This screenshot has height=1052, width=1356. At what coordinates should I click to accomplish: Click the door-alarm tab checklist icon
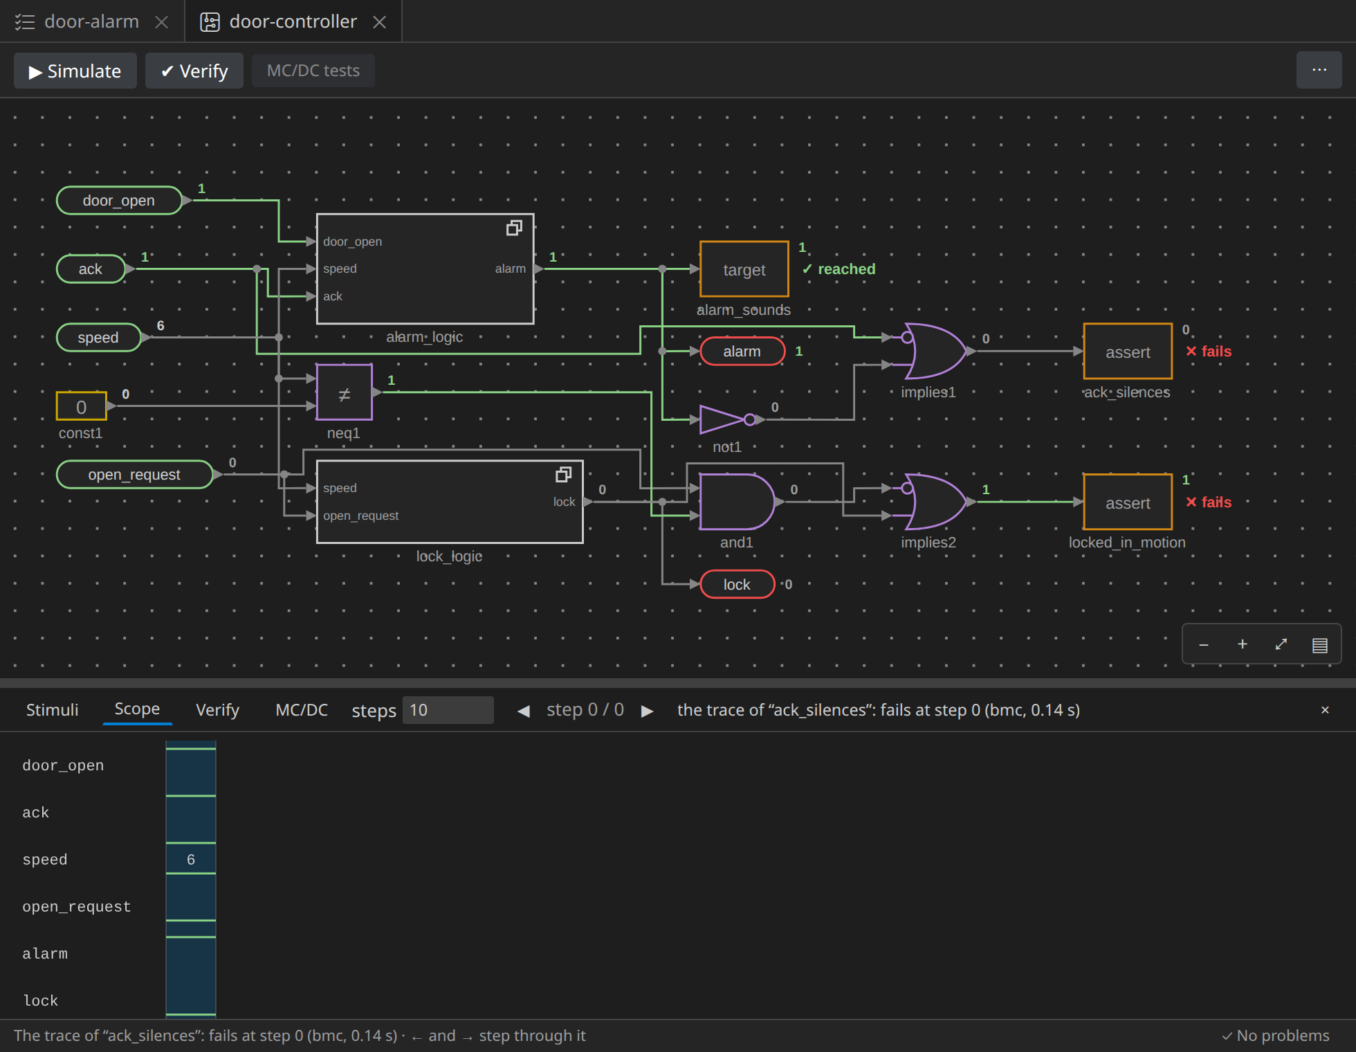pos(25,22)
